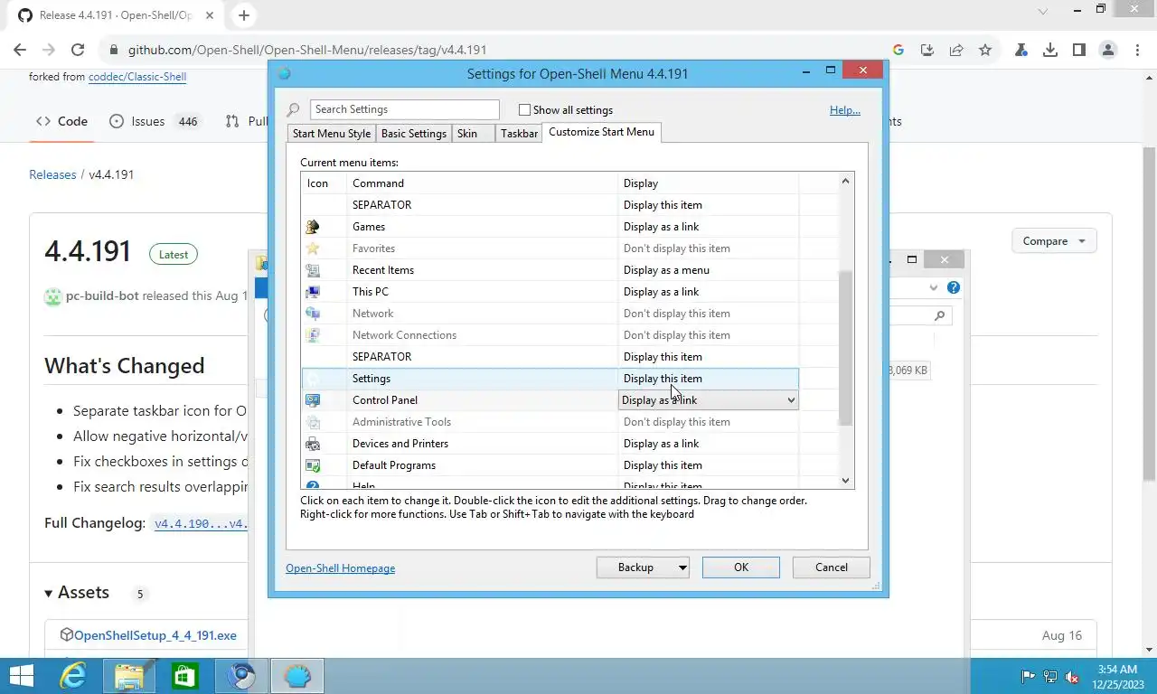The height and width of the screenshot is (694, 1157).
Task: Click the browser back arrow
Action: (20, 51)
